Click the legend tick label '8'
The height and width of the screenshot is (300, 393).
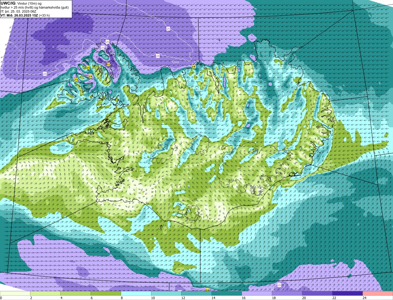122,298
